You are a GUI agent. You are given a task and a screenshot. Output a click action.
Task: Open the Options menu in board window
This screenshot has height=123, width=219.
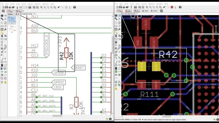152,4
